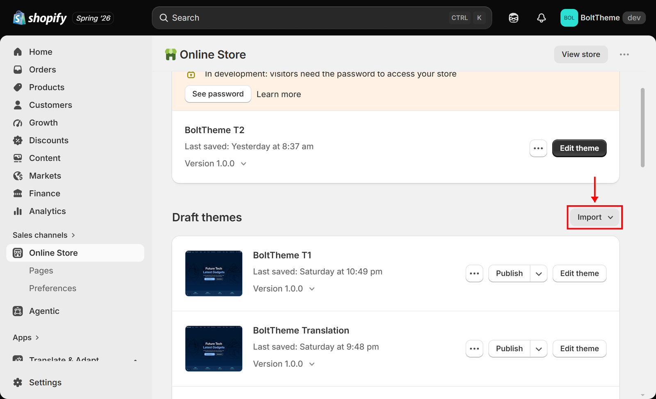
Task: Publish the BoltTheme Translation theme
Action: [509, 349]
